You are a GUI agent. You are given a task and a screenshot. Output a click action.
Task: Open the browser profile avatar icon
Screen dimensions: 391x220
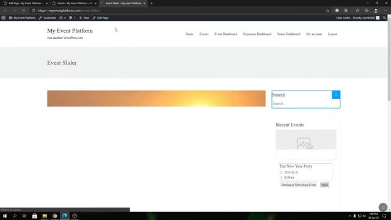[x=376, y=10]
